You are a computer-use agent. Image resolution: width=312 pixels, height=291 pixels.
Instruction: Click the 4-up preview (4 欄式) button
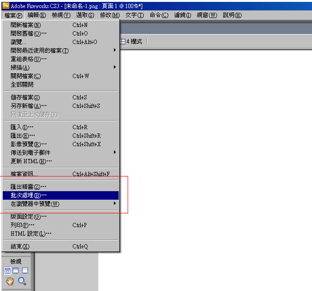click(131, 42)
